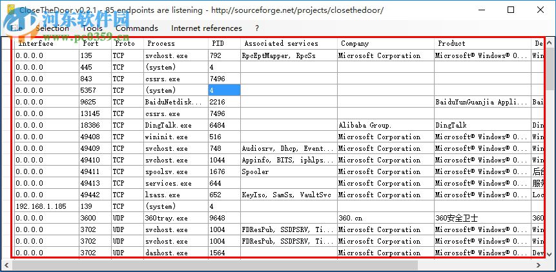Select the 192.168.1.185 interface cell
This screenshot has width=556, height=272.
point(46,206)
